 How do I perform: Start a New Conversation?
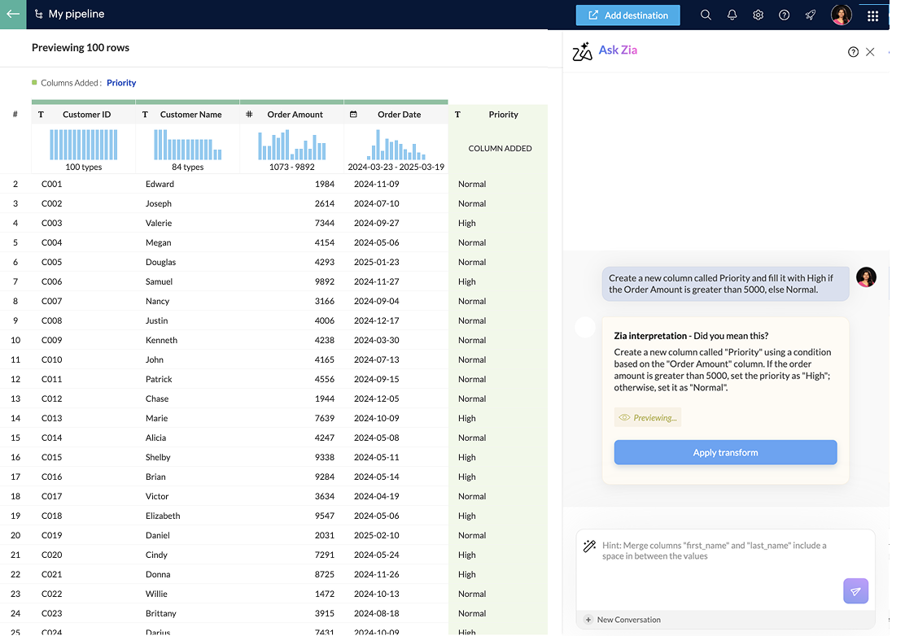(x=623, y=620)
